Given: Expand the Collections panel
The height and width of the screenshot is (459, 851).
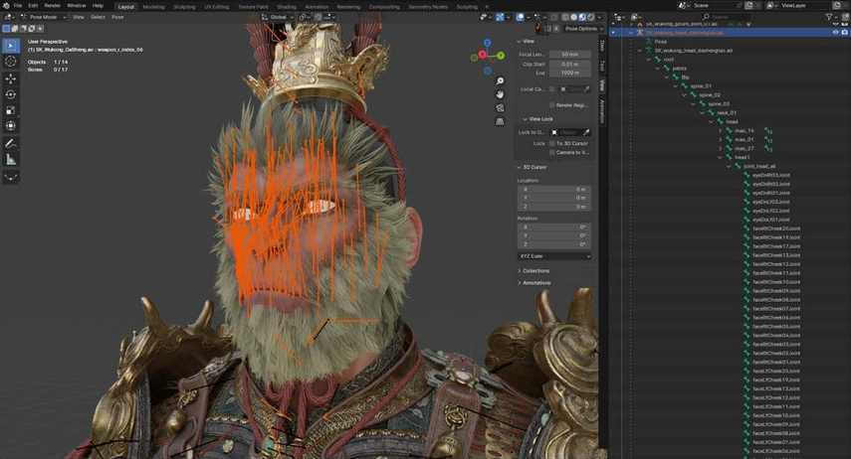Looking at the screenshot, I should click(520, 270).
